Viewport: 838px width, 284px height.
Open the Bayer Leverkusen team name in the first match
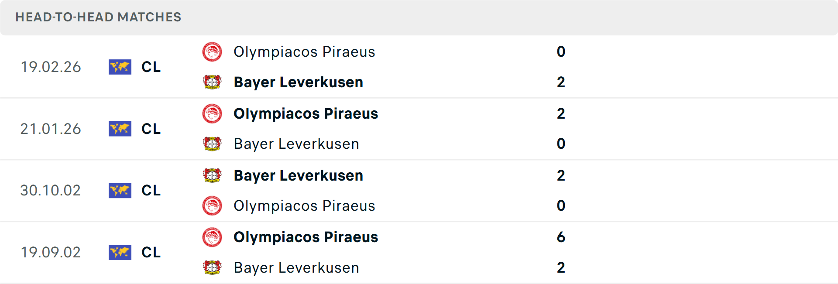click(299, 82)
